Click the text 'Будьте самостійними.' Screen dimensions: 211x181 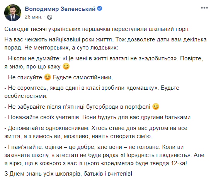tap(83, 77)
